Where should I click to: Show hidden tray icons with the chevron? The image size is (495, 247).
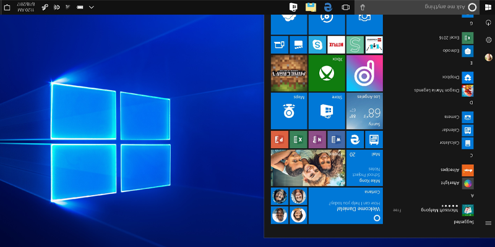coord(91,7)
